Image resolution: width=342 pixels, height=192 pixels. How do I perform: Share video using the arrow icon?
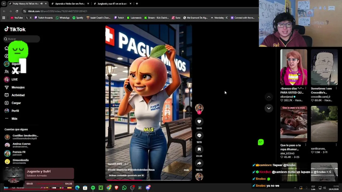pos(199,163)
